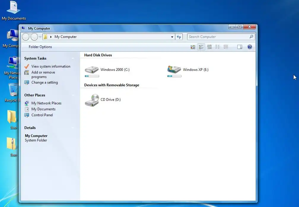The width and height of the screenshot is (299, 207).
Task: Click the Change a setting icon
Action: pos(27,82)
